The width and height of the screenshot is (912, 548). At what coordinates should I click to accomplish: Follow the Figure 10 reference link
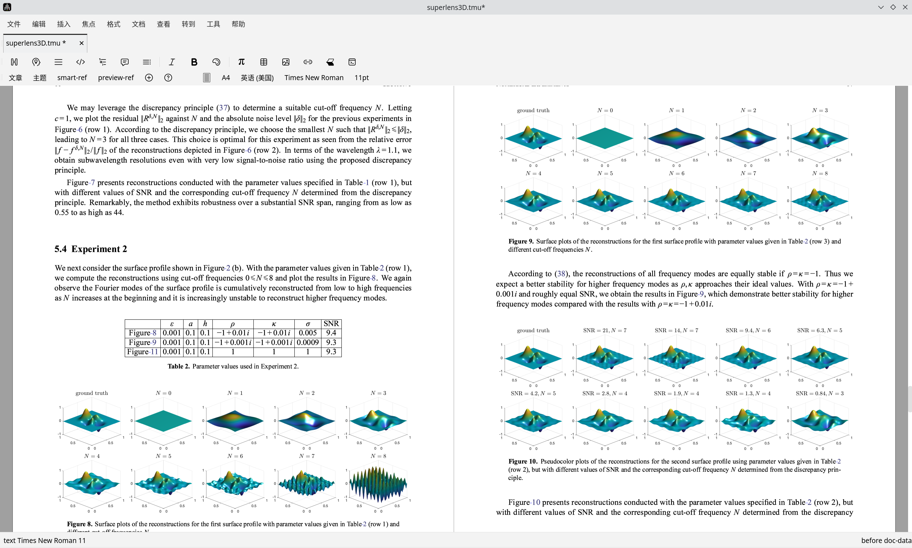pyautogui.click(x=535, y=502)
